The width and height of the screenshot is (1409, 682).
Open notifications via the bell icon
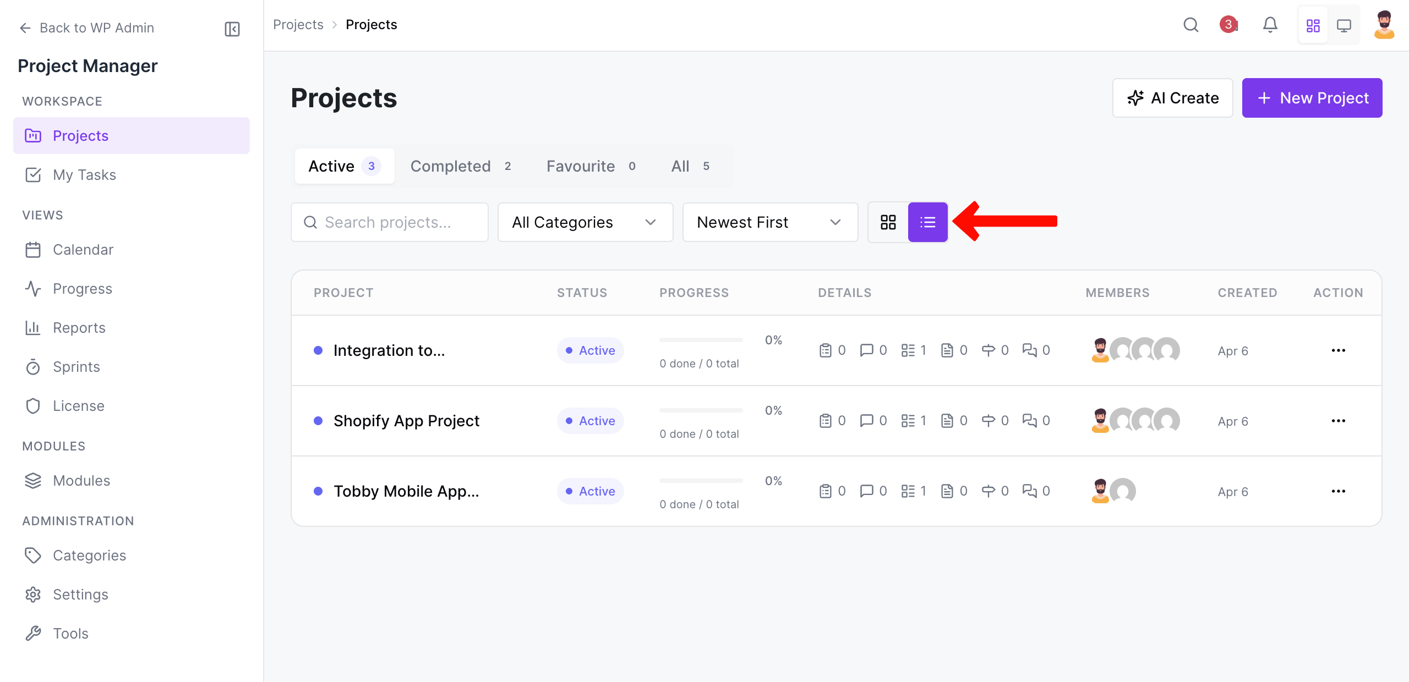1270,25
